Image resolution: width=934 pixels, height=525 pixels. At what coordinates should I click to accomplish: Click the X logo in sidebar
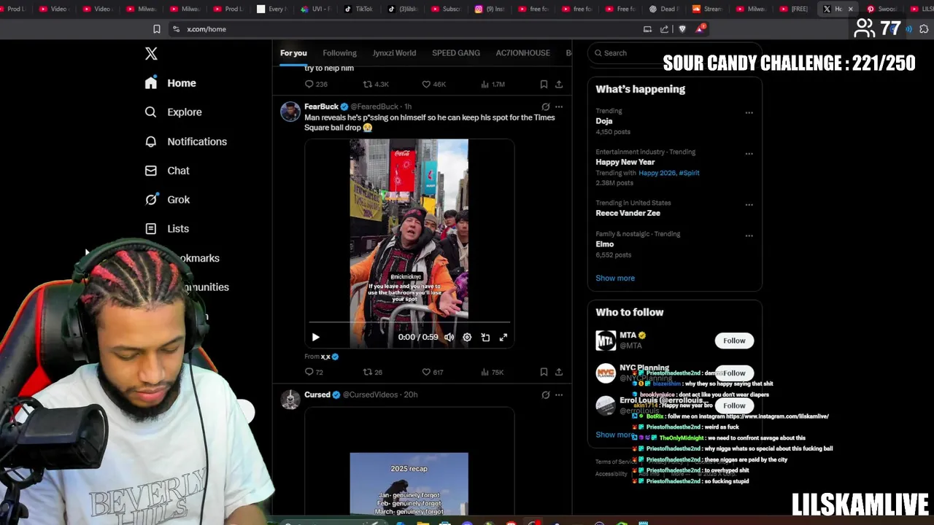[151, 53]
